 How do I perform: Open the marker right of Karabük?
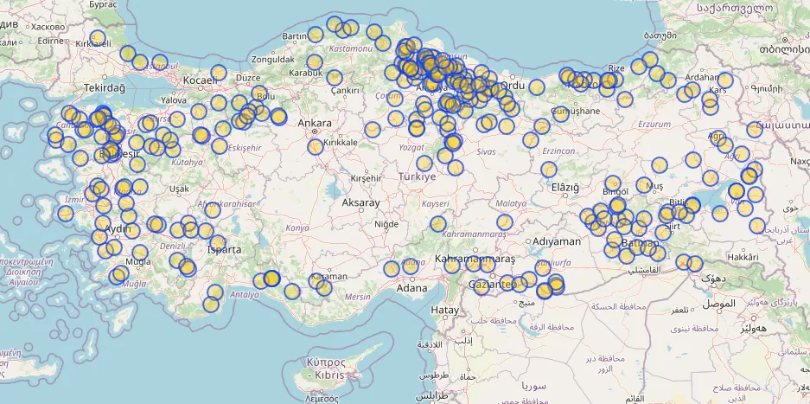coord(335,78)
